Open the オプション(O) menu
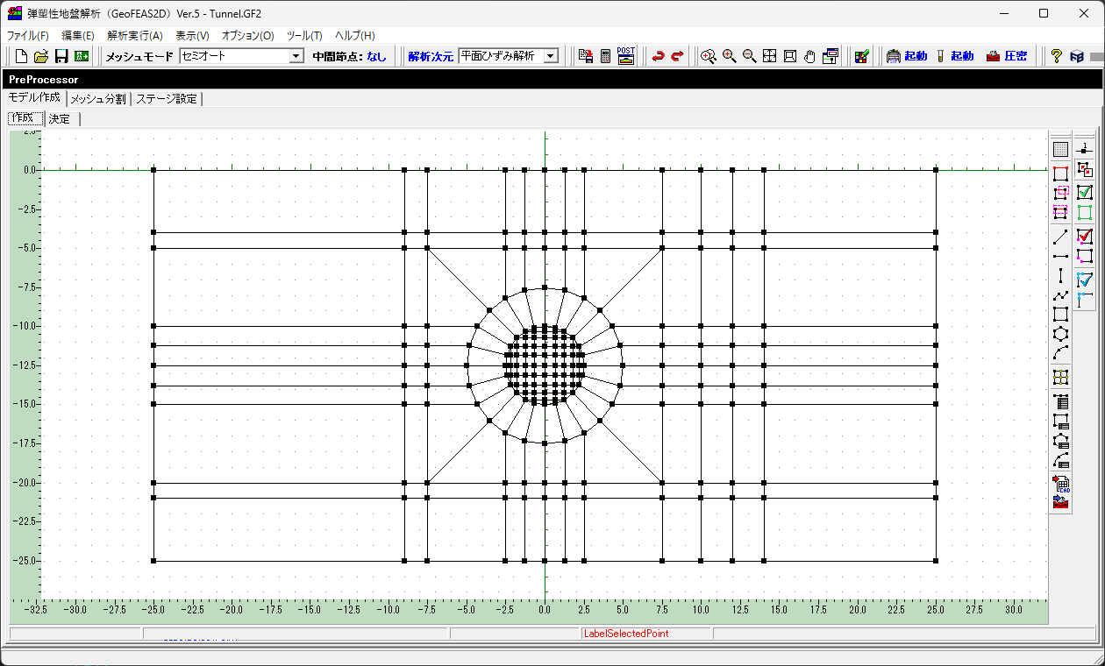Viewport: 1105px width, 666px height. (x=248, y=36)
